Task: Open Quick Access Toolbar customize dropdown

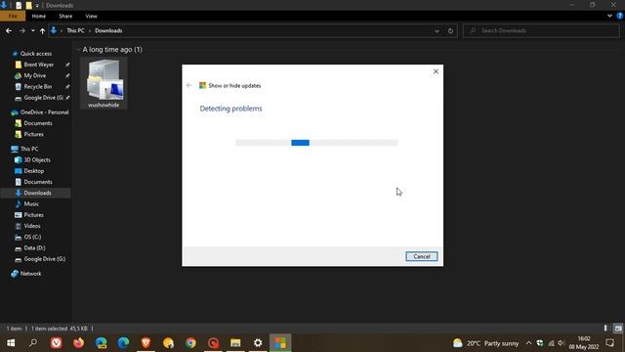Action: tap(37, 6)
